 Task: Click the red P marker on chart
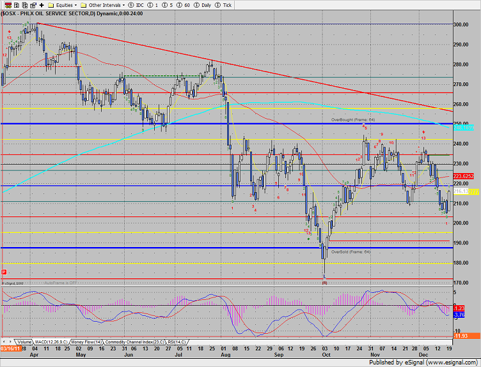(4, 272)
